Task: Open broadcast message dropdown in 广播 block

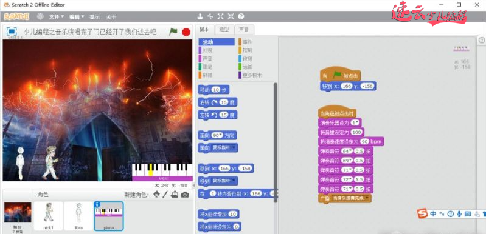Action: pyautogui.click(x=367, y=198)
